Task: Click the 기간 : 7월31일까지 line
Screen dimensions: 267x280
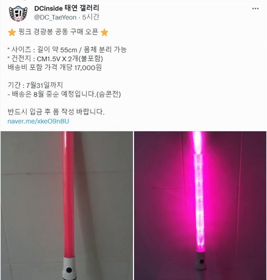Action: [35, 85]
